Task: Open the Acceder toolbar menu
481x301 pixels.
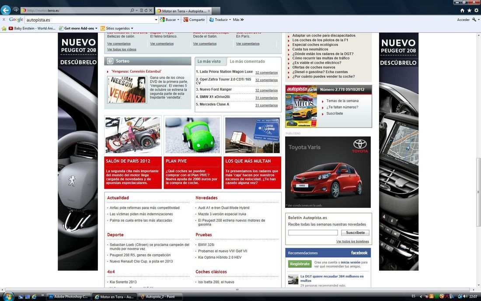Action: pos(463,20)
